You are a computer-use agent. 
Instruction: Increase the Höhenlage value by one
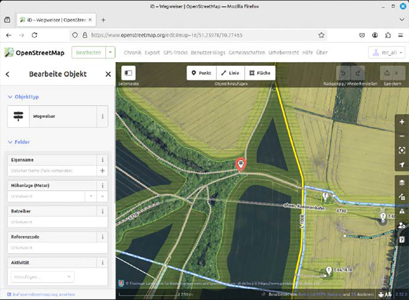click(x=102, y=196)
